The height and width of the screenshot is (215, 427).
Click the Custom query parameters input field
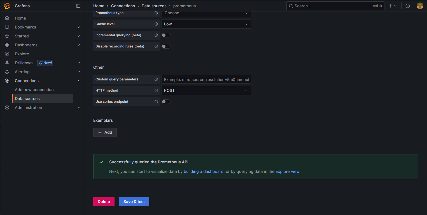click(x=206, y=79)
